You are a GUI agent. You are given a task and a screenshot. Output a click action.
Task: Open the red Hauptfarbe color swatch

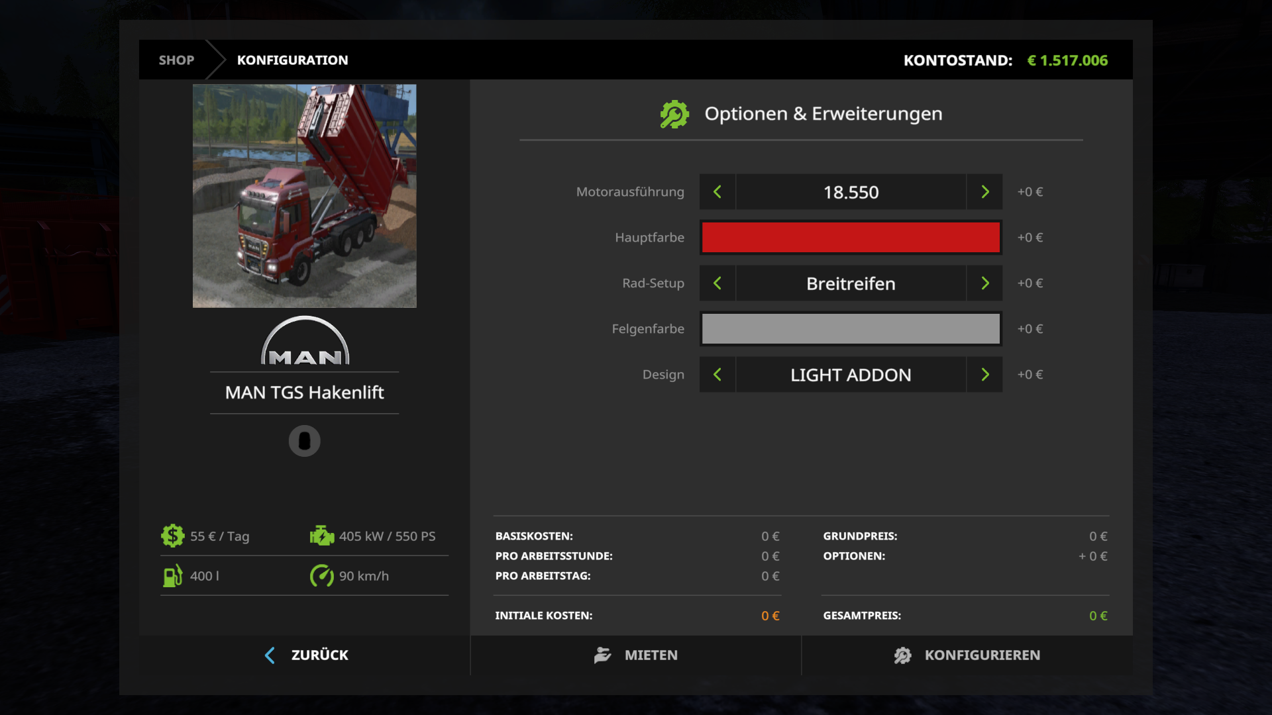click(851, 238)
